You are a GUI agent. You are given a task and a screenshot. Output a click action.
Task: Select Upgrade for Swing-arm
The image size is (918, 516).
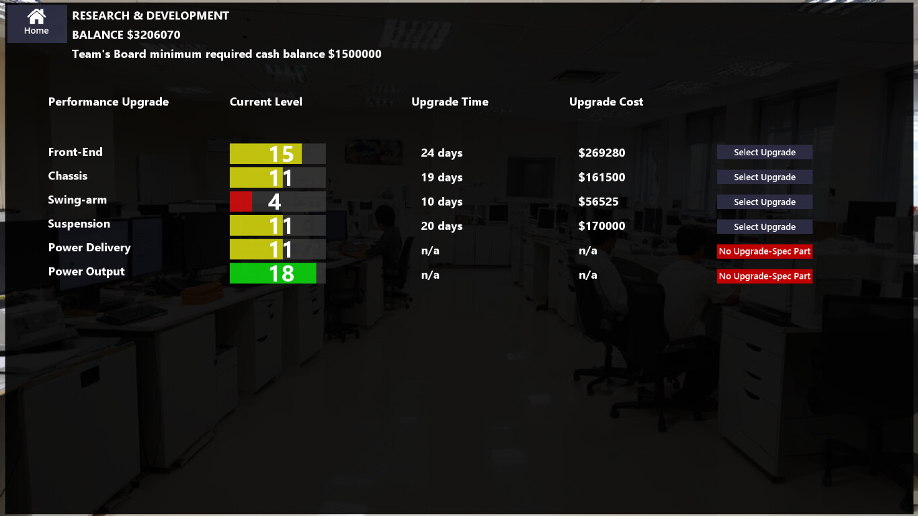coord(765,202)
